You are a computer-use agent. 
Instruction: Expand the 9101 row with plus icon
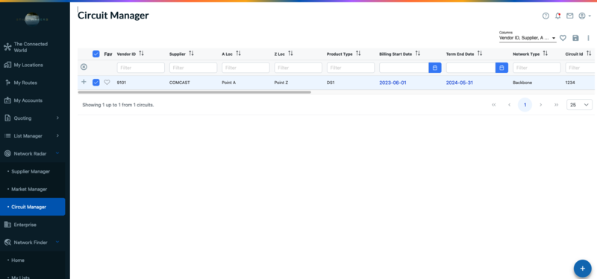[84, 82]
